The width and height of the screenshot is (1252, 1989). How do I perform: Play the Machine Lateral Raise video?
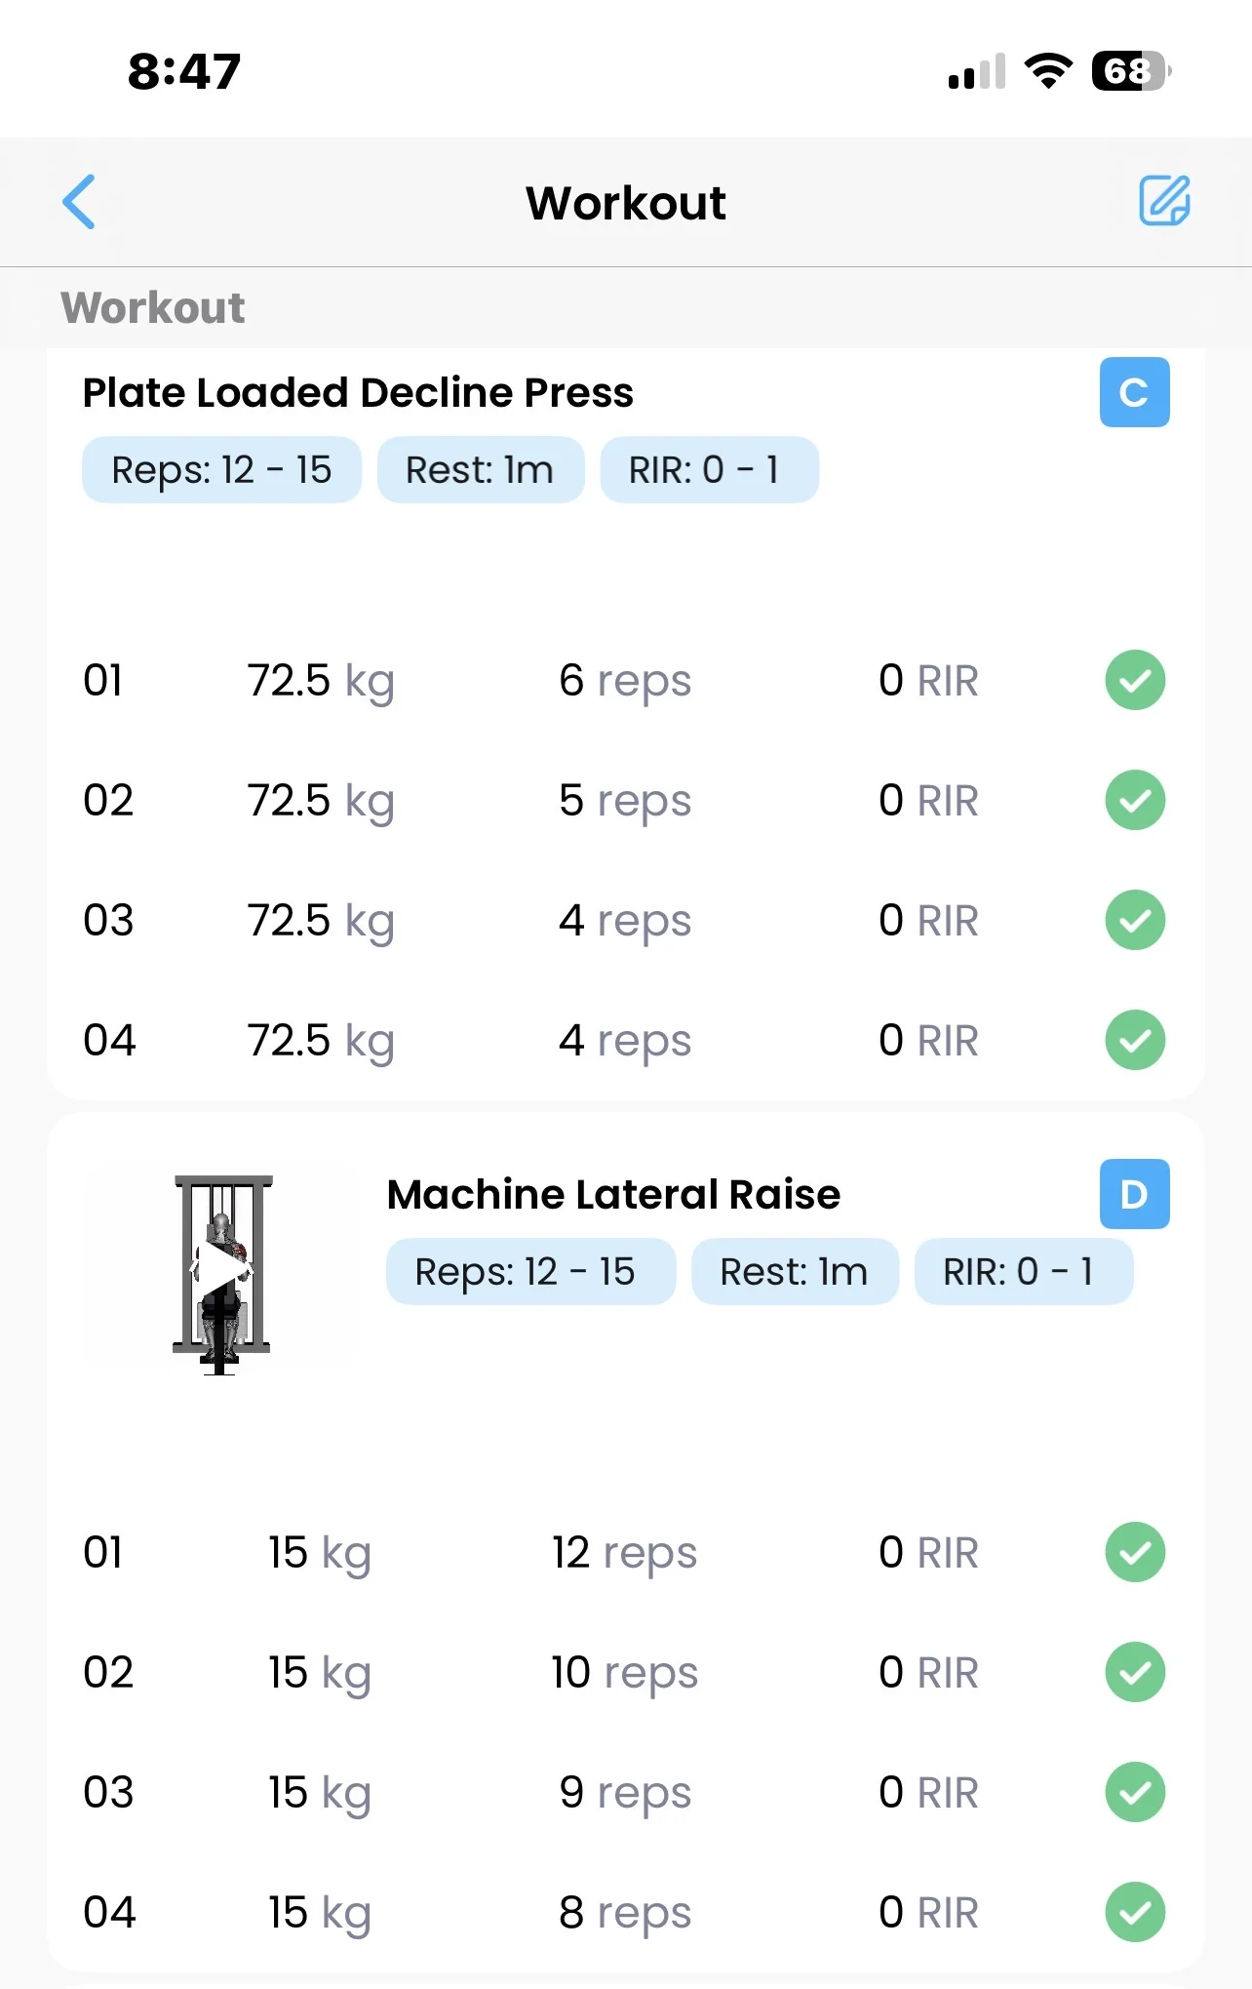[221, 1269]
